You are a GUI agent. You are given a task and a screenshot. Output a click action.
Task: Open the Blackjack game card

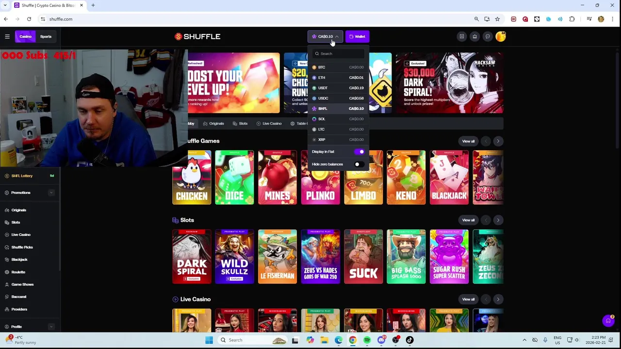449,177
